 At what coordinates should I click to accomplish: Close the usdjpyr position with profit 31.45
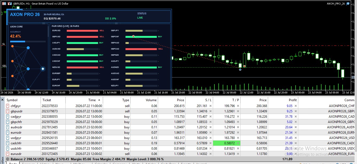(296, 138)
